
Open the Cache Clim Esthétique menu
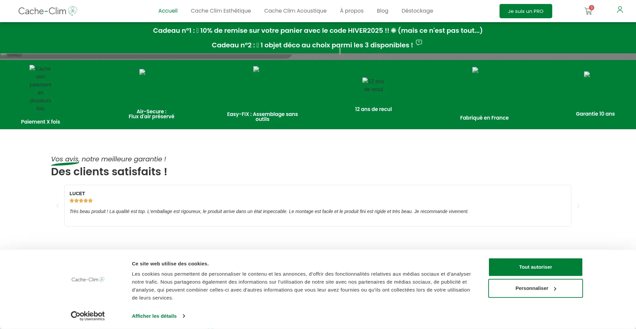point(221,11)
